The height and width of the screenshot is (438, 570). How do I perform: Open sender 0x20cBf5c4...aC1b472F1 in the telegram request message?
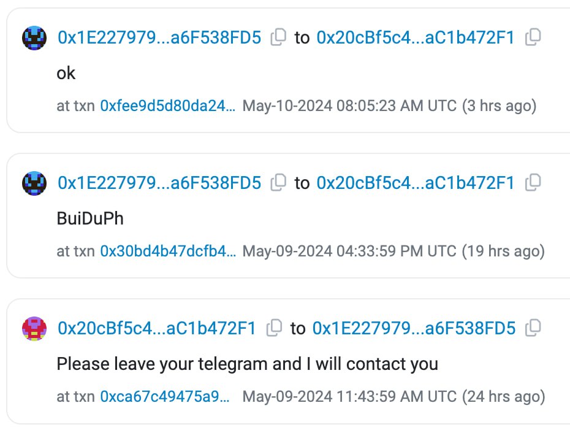(x=157, y=328)
